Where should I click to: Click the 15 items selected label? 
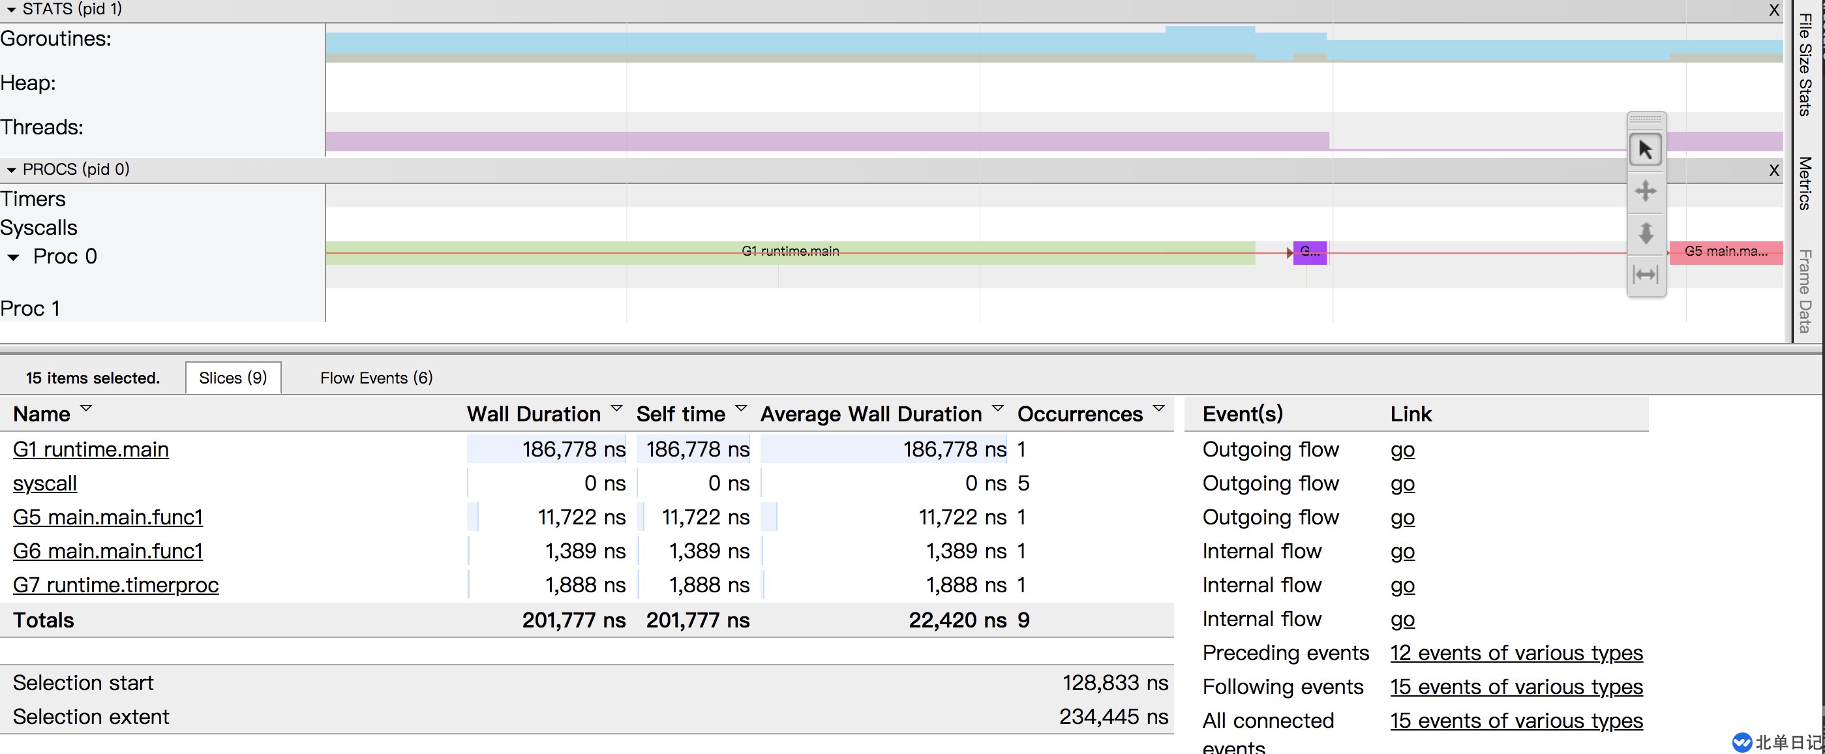[x=93, y=378]
